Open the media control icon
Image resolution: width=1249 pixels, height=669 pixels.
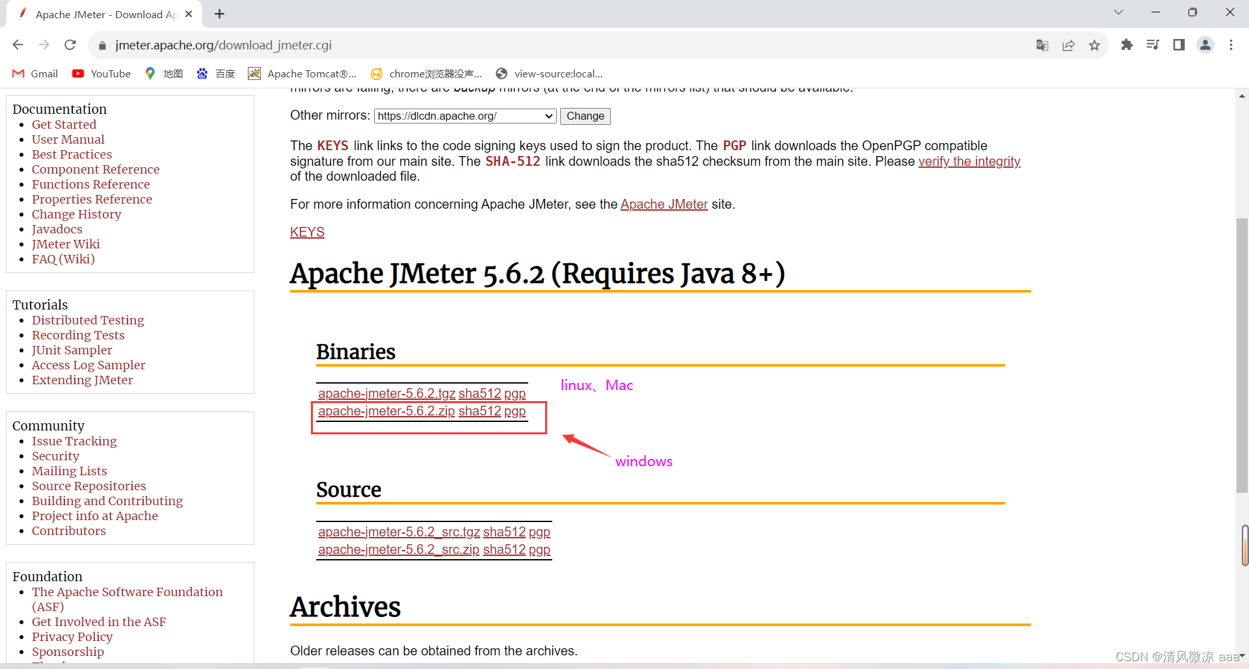coord(1153,45)
